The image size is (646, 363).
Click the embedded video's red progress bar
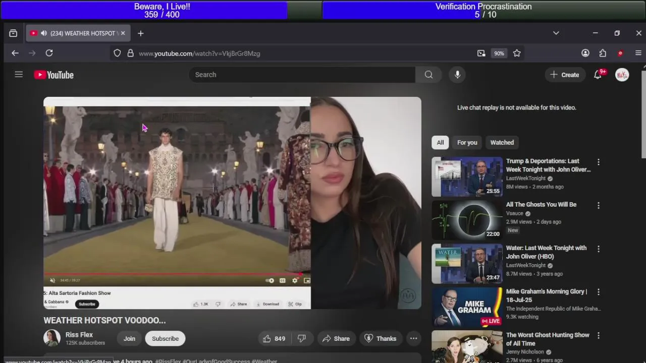(x=173, y=275)
